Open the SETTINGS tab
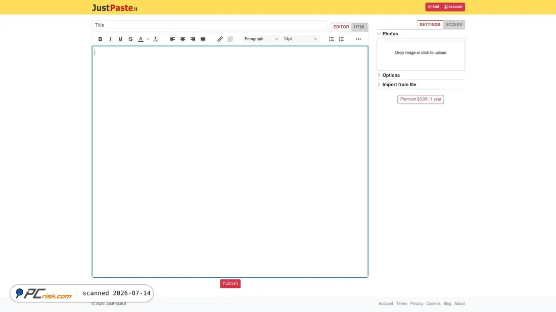Image resolution: width=556 pixels, height=312 pixels. pyautogui.click(x=430, y=25)
